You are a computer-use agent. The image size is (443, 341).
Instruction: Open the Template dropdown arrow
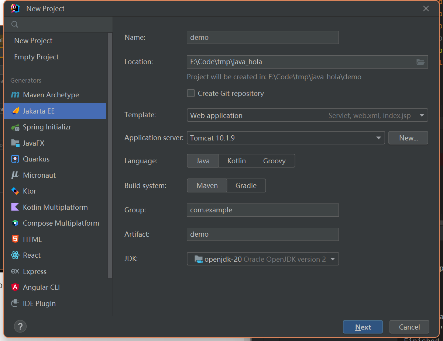[x=422, y=115]
